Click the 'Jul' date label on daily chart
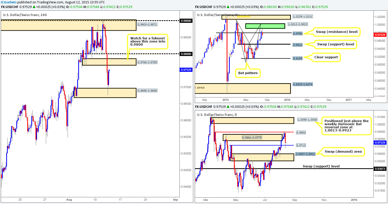This screenshot has width=388, height=204. [x=265, y=200]
